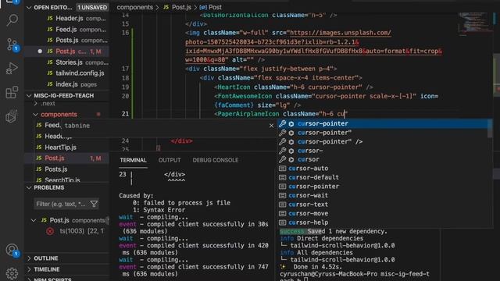Expand the .next folder
The height and width of the screenshot is (281, 500).
pyautogui.click(x=35, y=104)
